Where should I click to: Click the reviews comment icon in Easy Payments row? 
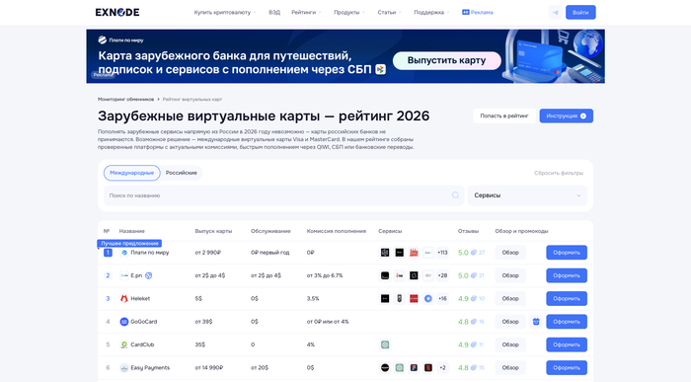473,367
